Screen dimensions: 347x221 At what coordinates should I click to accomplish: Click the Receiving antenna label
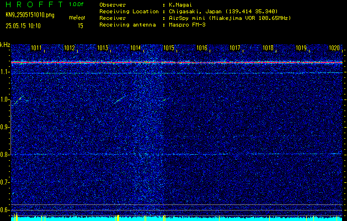point(127,25)
